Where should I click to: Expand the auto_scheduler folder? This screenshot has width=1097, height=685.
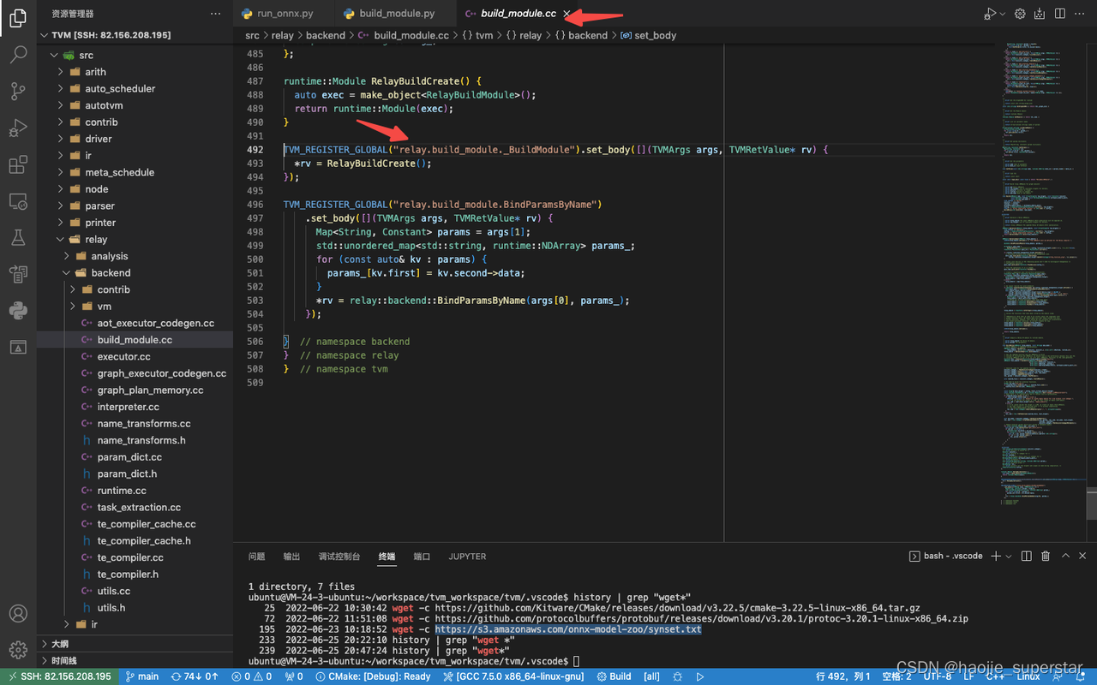click(135, 88)
